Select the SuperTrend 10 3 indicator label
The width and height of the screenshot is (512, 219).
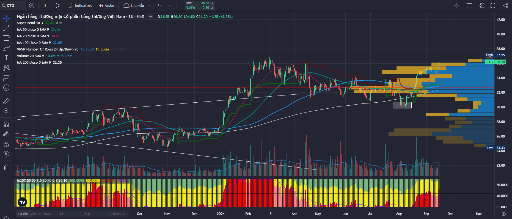coord(30,23)
